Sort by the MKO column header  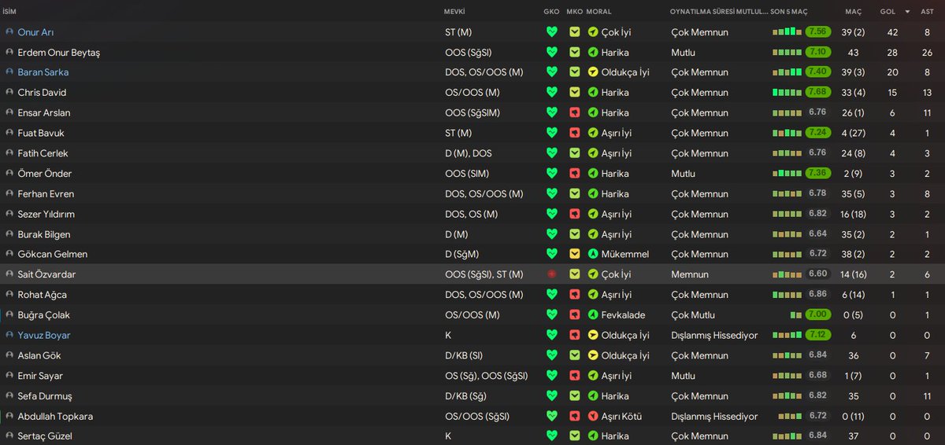click(575, 12)
